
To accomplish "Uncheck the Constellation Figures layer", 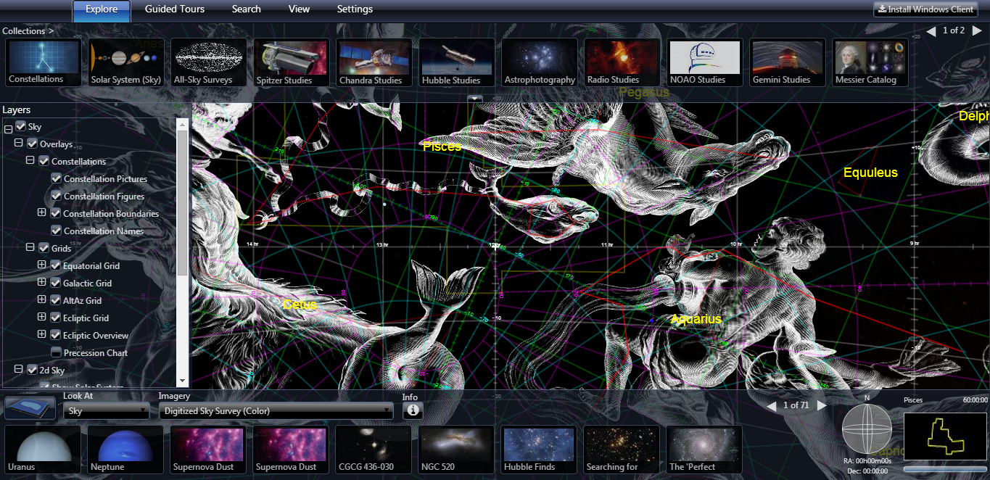I will [x=56, y=196].
